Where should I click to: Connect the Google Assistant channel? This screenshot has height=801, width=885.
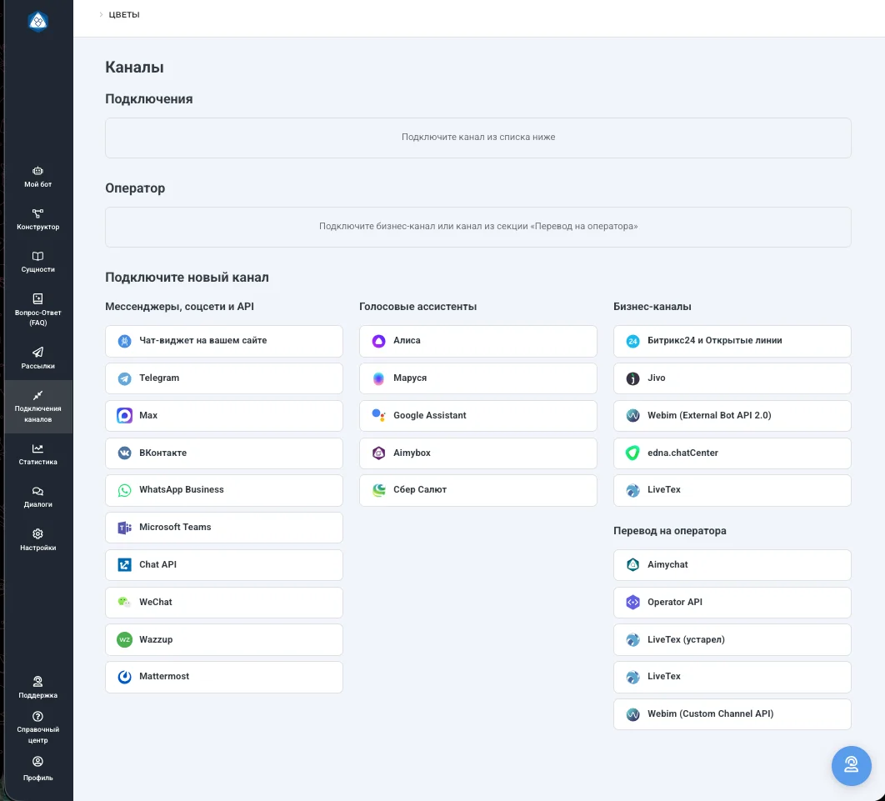478,416
